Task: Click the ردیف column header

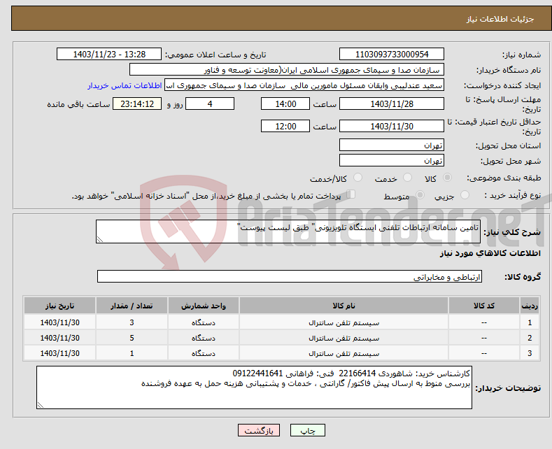Action: click(530, 306)
